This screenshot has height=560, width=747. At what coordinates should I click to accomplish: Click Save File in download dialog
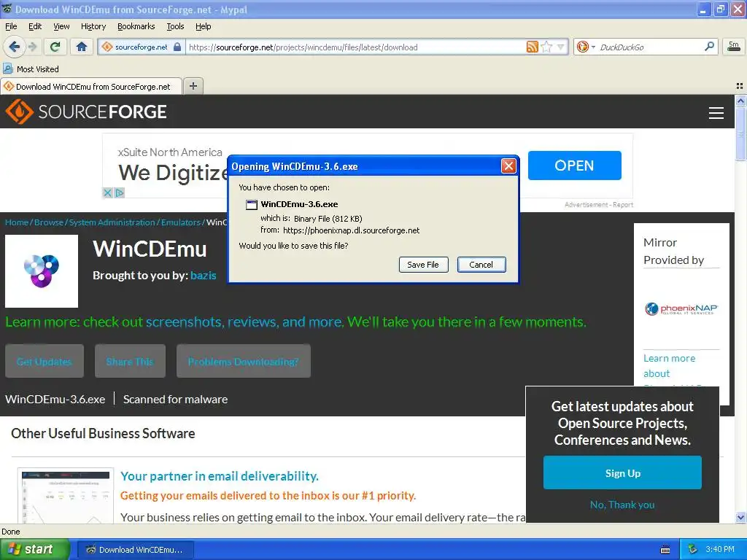point(423,265)
